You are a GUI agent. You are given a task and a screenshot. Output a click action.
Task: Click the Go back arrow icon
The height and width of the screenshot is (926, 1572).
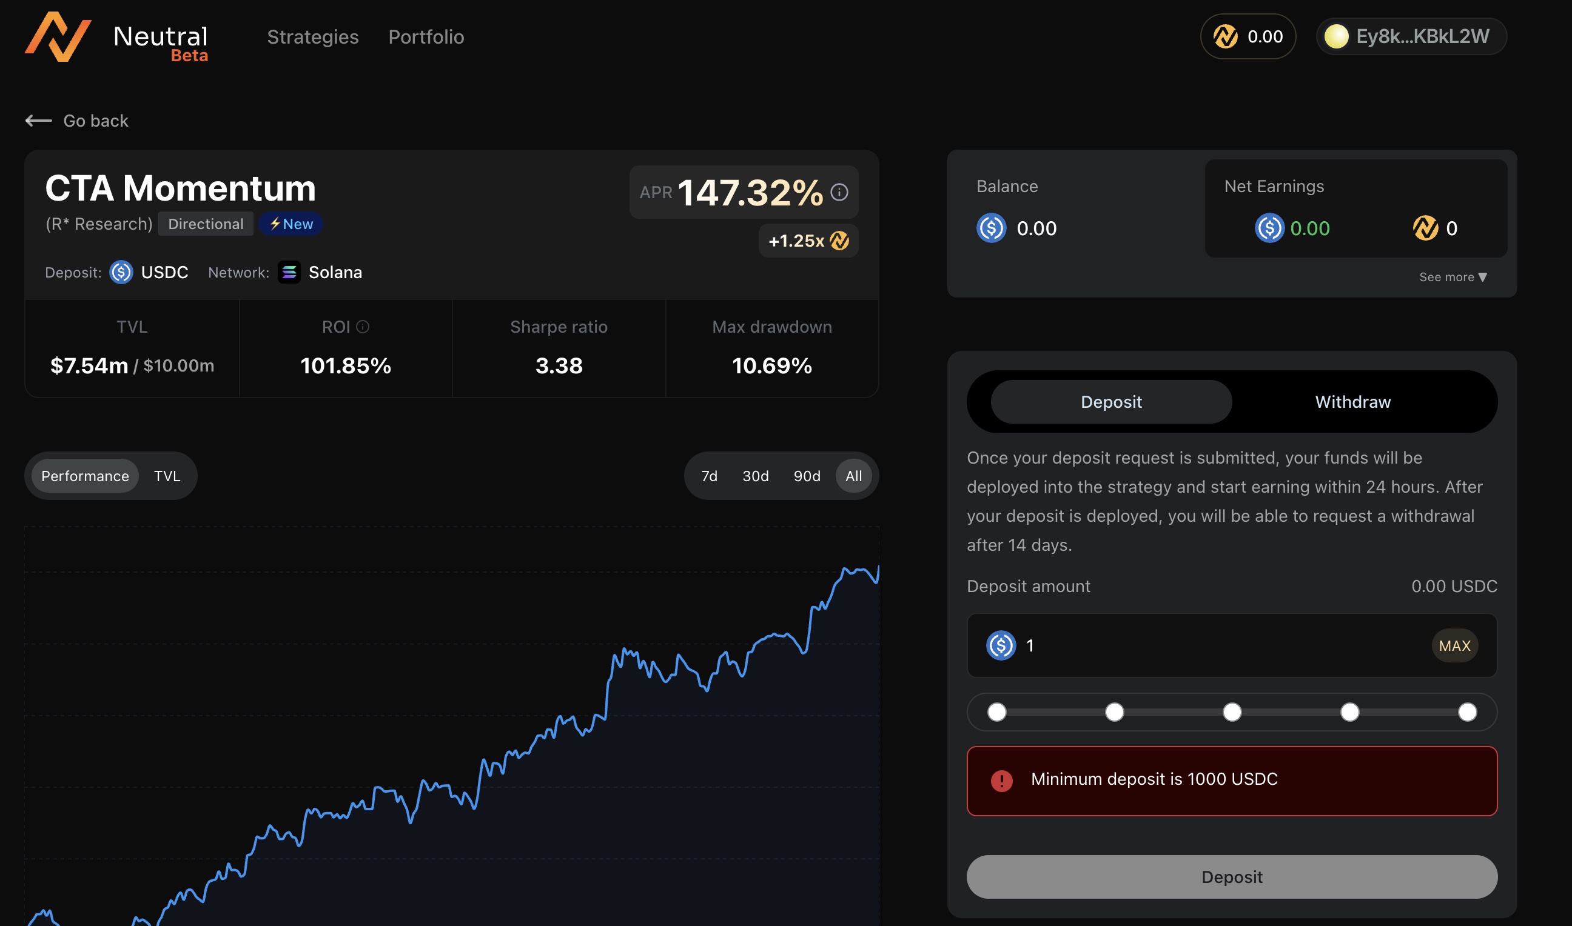[x=39, y=121]
